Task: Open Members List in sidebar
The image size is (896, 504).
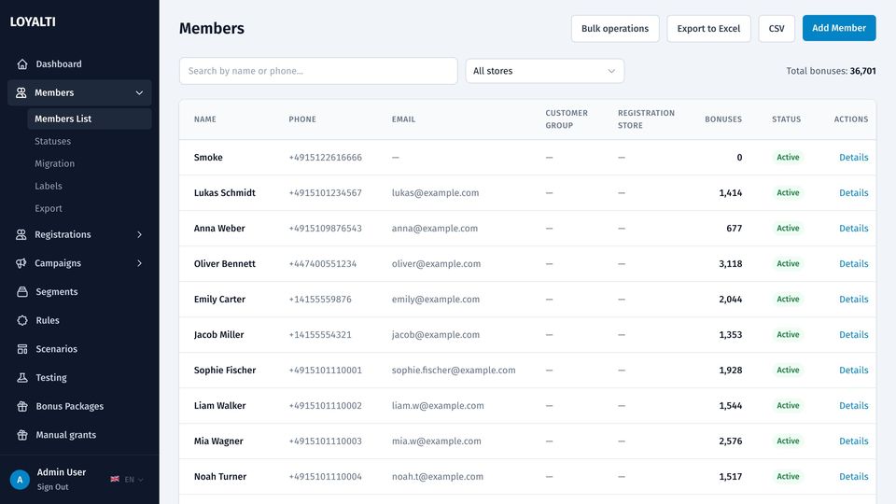Action: tap(90, 119)
